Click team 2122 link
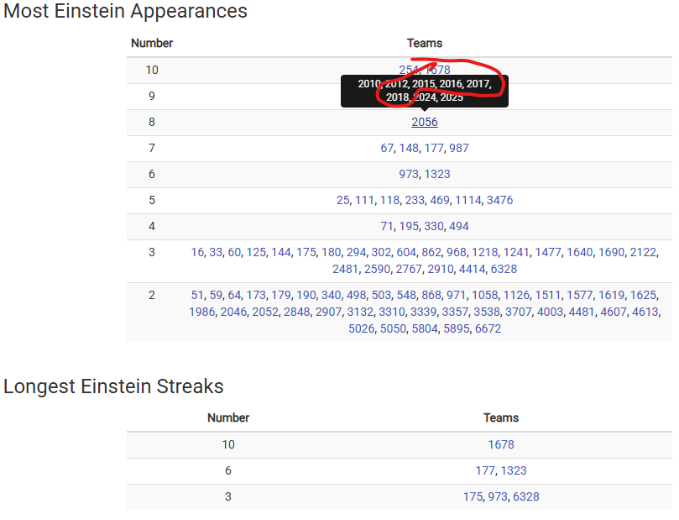The width and height of the screenshot is (679, 520). point(643,252)
